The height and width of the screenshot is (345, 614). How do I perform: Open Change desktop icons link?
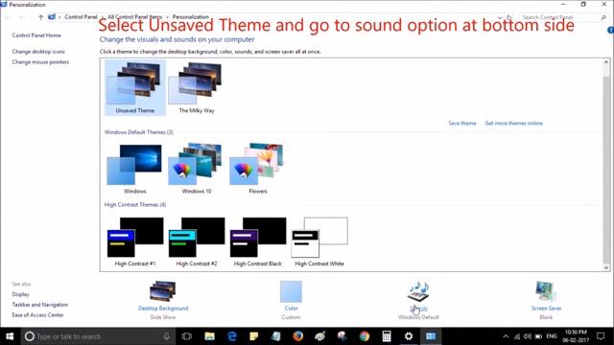click(x=38, y=52)
